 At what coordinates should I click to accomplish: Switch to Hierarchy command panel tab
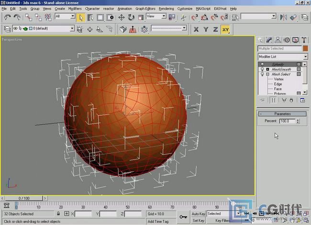click(278, 40)
